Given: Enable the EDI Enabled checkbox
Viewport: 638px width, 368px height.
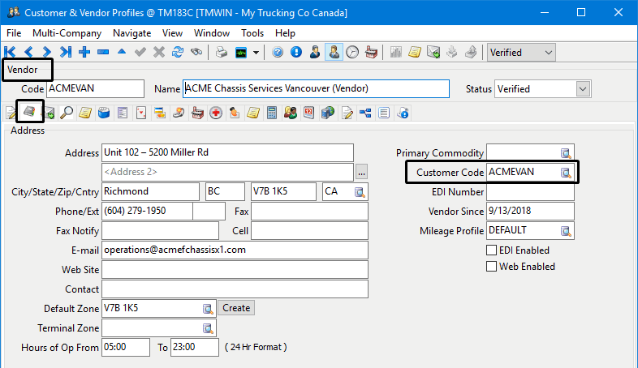Looking at the screenshot, I should coord(491,250).
